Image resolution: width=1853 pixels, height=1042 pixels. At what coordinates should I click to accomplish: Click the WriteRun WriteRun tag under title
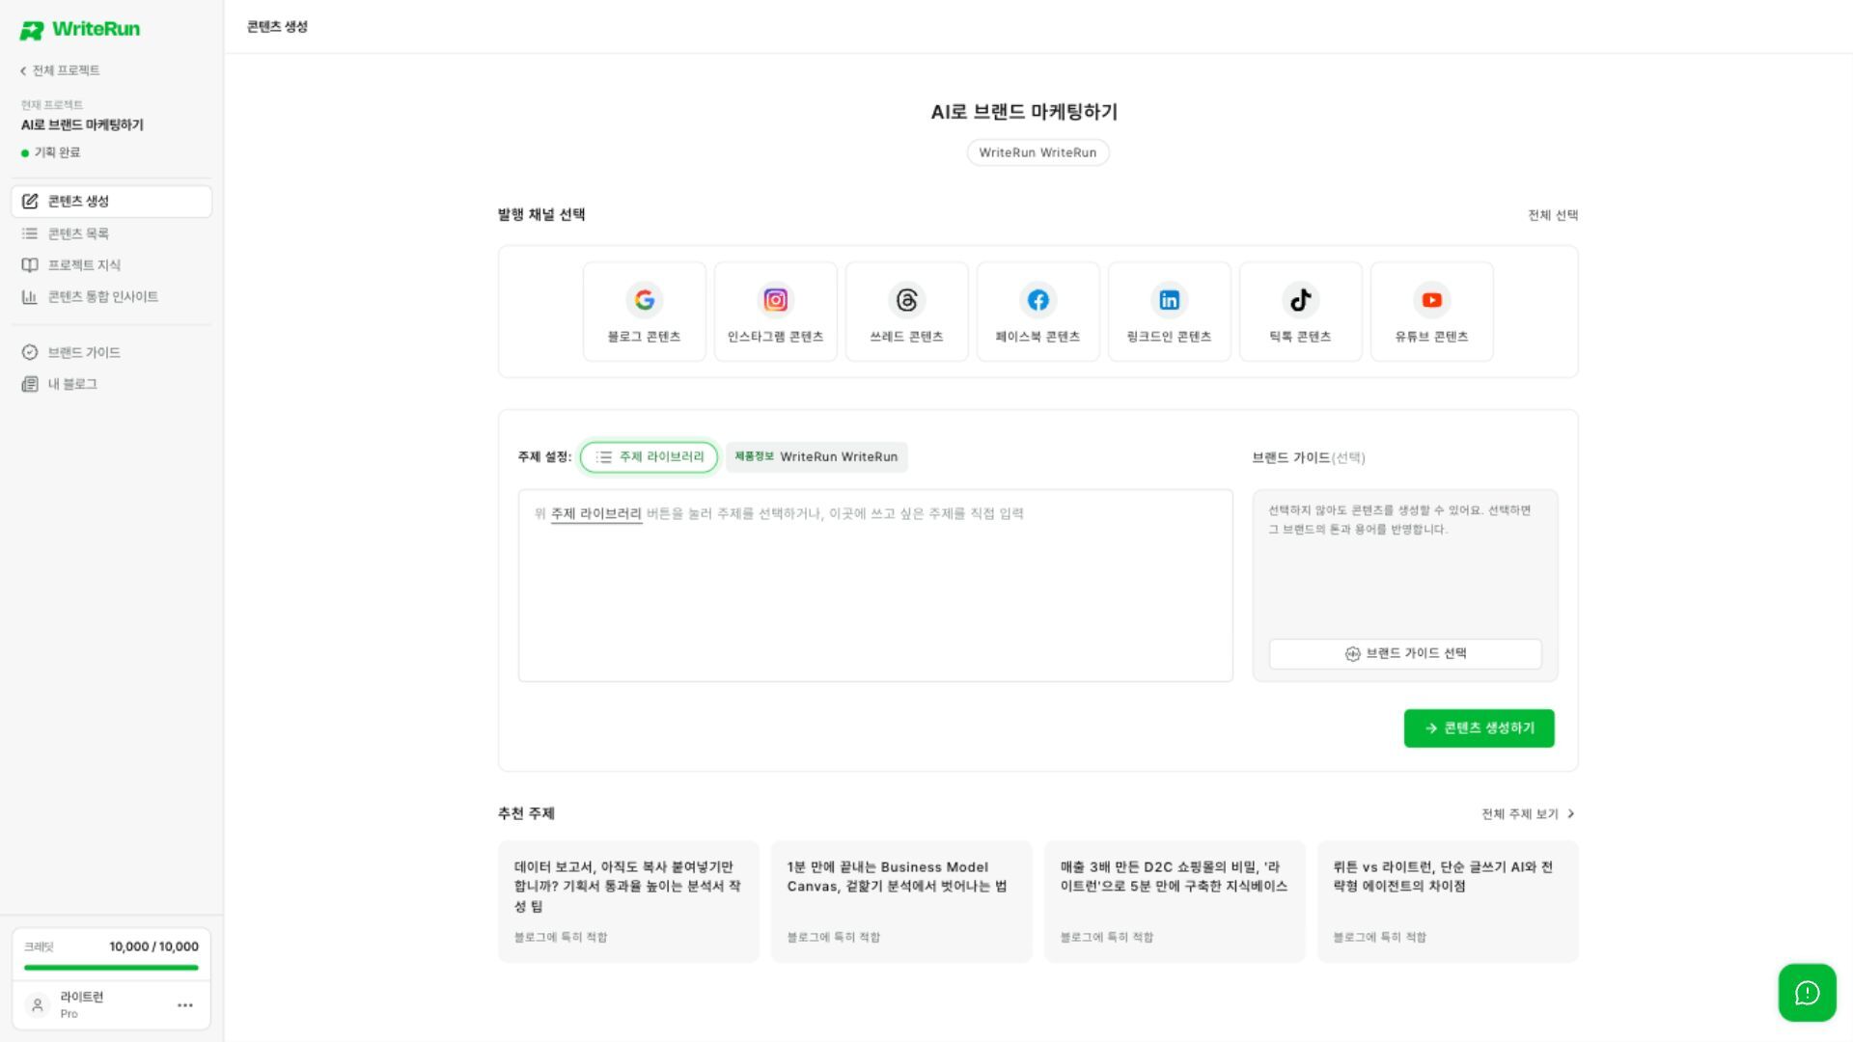(x=1037, y=152)
